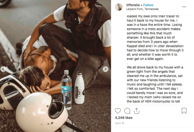Screen dimensions: 194x132
Task: Open comments via speech bubble icon
Action: pyautogui.click(x=127, y=111)
